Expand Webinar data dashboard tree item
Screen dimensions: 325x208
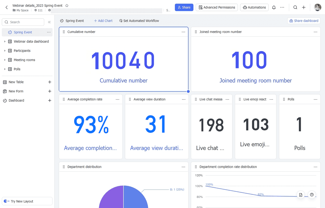coord(5,41)
